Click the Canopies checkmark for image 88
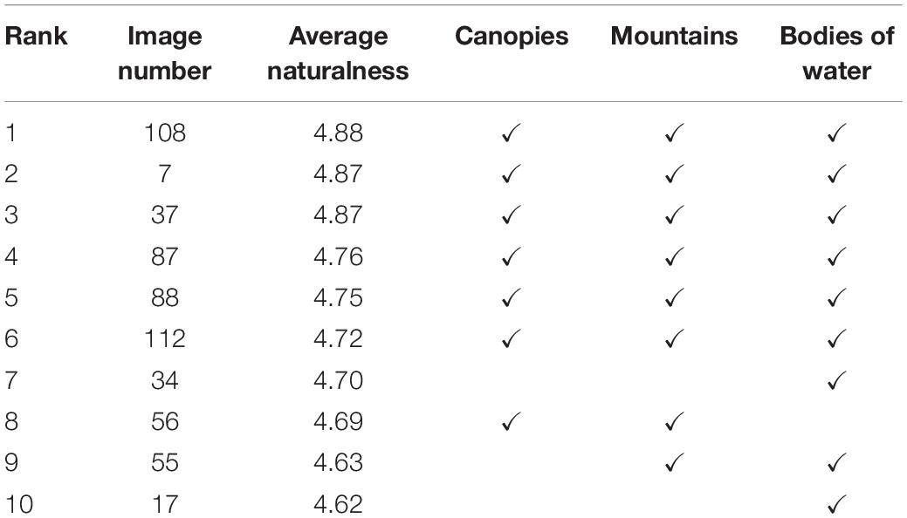 (511, 297)
